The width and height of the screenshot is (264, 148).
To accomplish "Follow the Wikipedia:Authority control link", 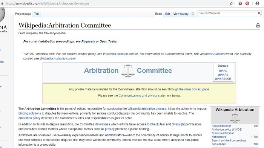I will click(58, 58).
